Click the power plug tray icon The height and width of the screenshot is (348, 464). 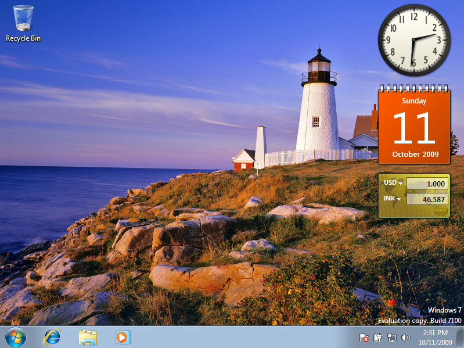378,337
